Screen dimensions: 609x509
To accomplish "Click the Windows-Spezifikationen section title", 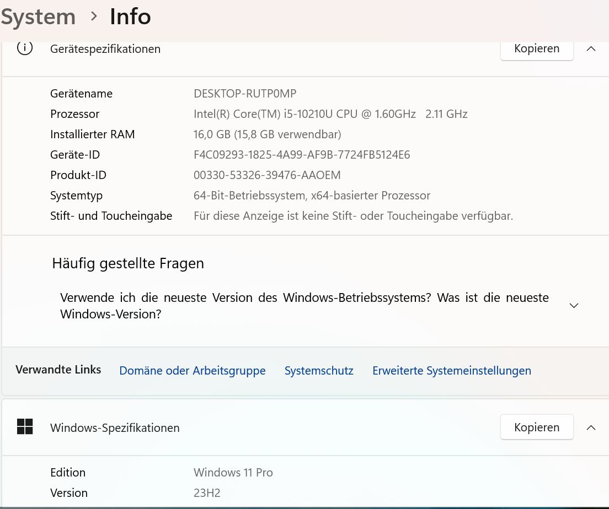I will (x=115, y=427).
